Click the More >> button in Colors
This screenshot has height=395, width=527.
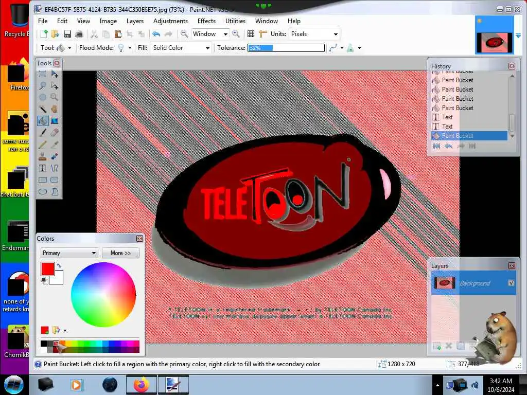[120, 253]
